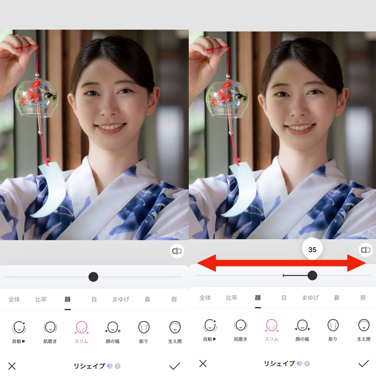Switch to 顔 tab in left screen
The image size is (376, 386).
[68, 299]
